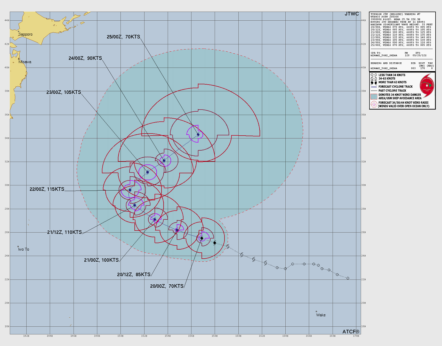This screenshot has height=346, width=442.
Task: Click the 34 knot danger area legend swatch
Action: (x=374, y=96)
